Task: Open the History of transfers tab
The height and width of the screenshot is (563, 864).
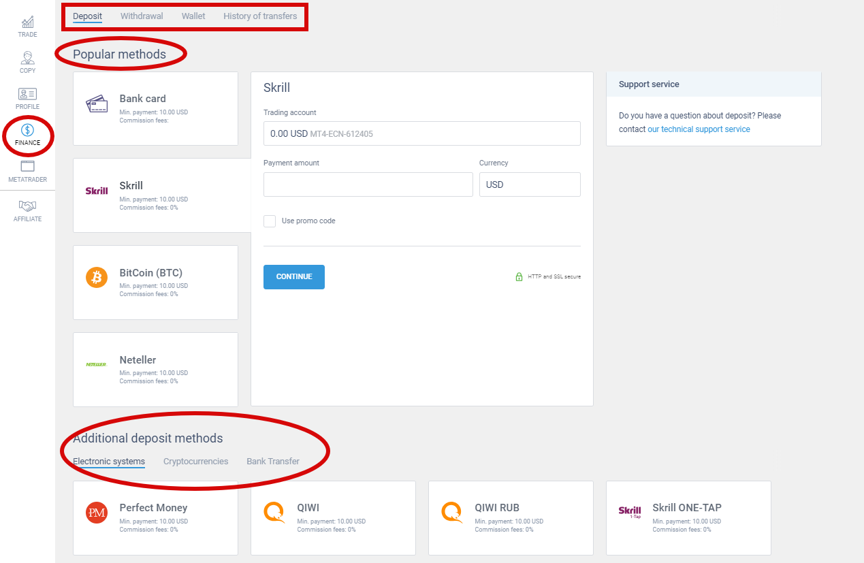Action: click(x=260, y=16)
